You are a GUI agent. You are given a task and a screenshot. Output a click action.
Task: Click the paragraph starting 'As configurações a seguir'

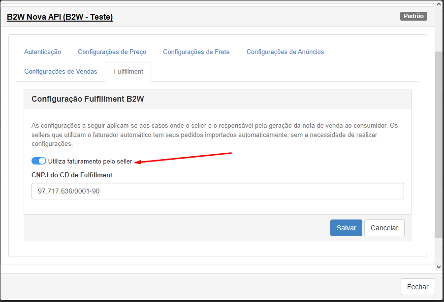point(215,135)
